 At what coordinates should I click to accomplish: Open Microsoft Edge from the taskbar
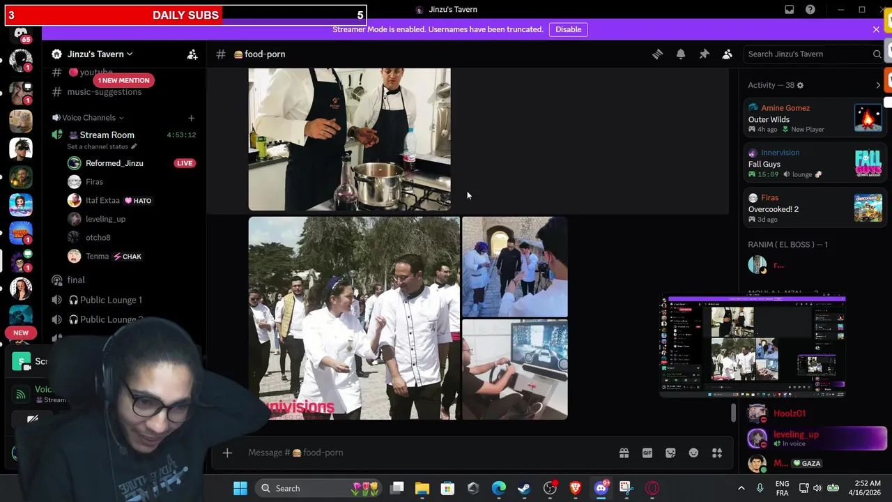(498, 488)
